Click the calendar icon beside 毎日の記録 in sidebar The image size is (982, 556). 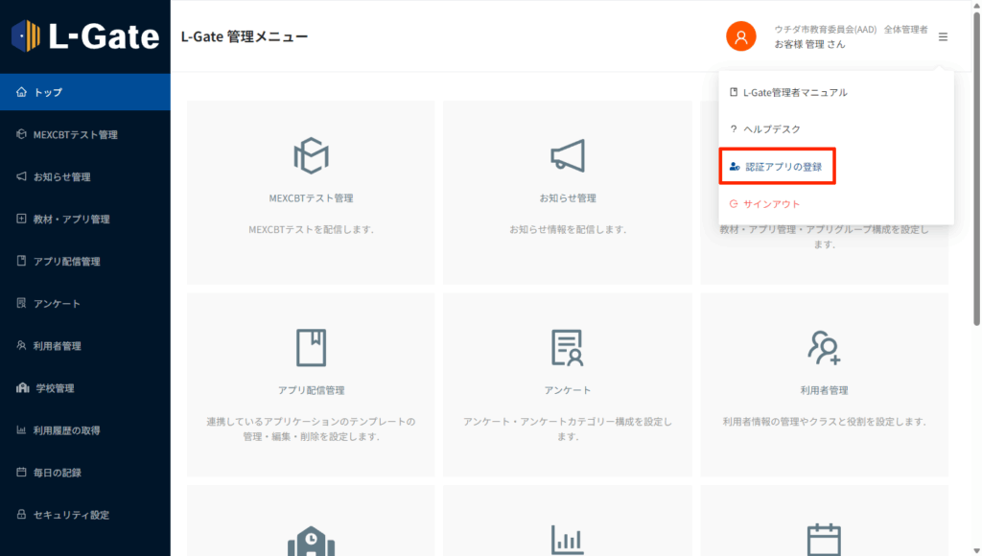21,472
